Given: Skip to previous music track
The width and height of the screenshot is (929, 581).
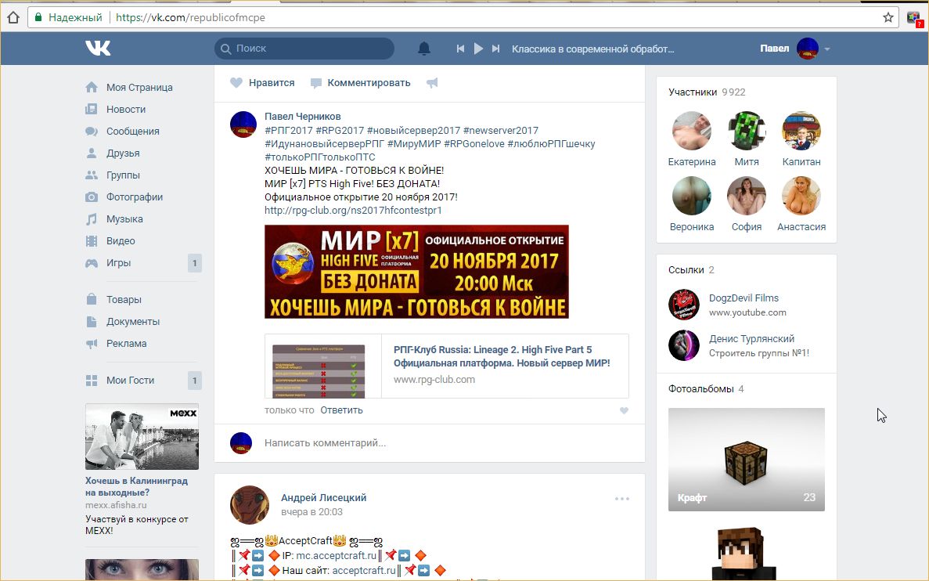Looking at the screenshot, I should tap(460, 49).
